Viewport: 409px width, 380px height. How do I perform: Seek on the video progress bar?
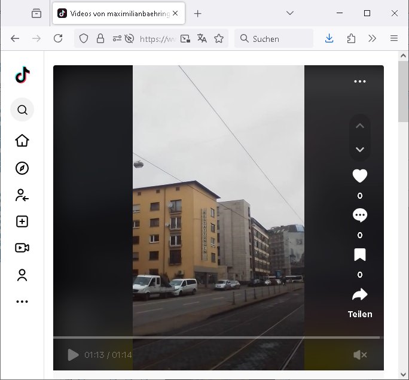(215, 338)
